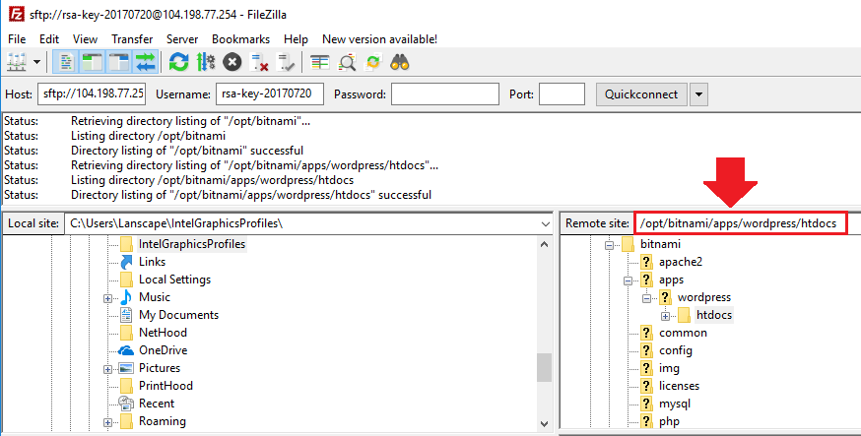Screen dimensions: 861x436
Task: Expand the htdocs remote folder
Action: [666, 317]
